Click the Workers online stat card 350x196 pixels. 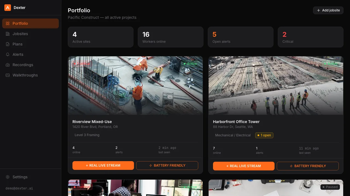[171, 37]
